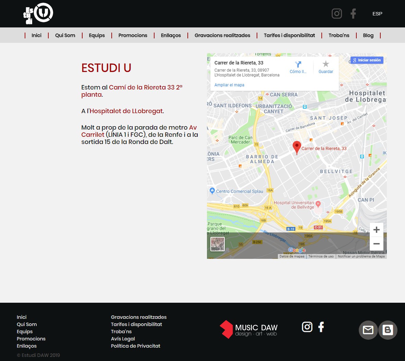405x361 pixels.
Task: Click the directions arrow icon on map card
Action: tap(298, 64)
